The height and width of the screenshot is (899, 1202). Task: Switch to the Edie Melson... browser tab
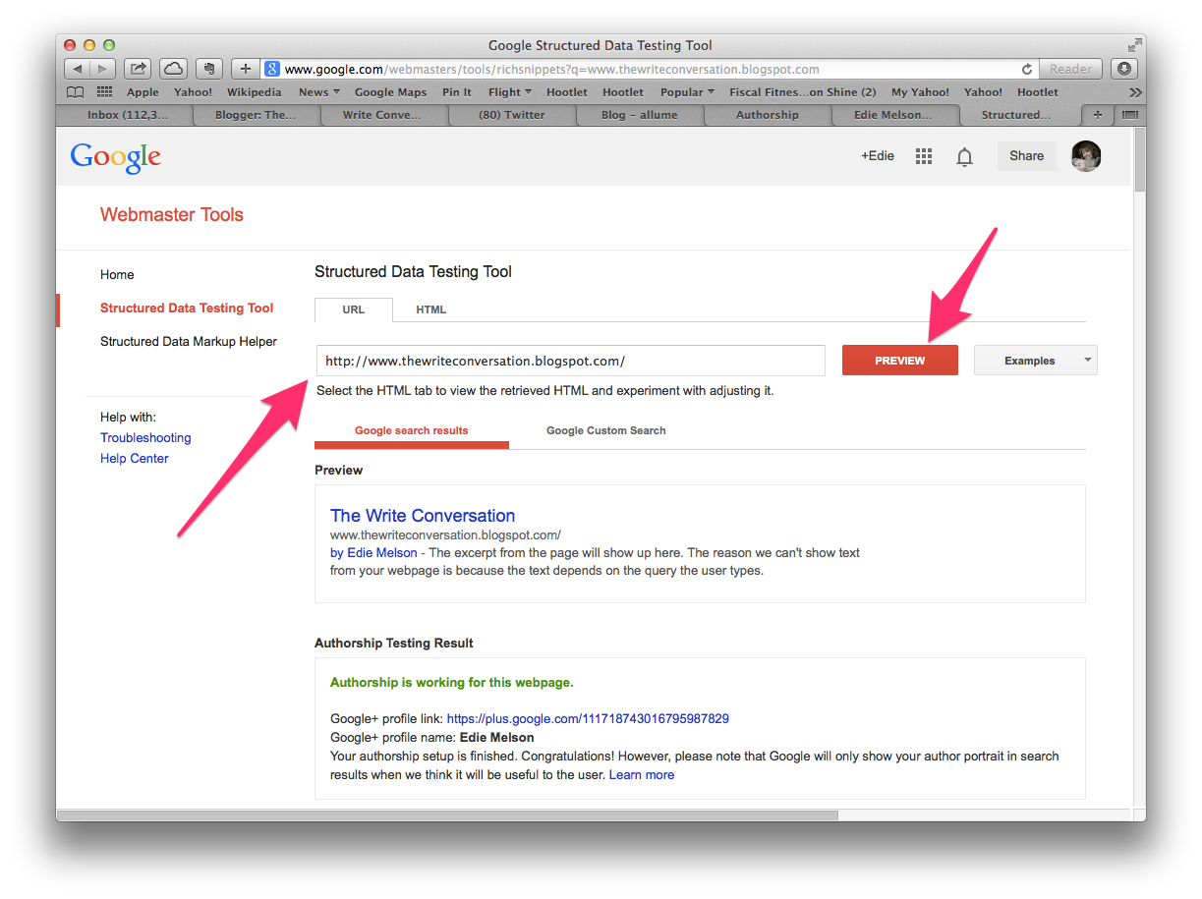pos(893,115)
